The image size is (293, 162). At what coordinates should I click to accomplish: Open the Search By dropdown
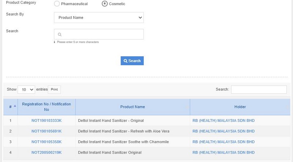coord(99,18)
